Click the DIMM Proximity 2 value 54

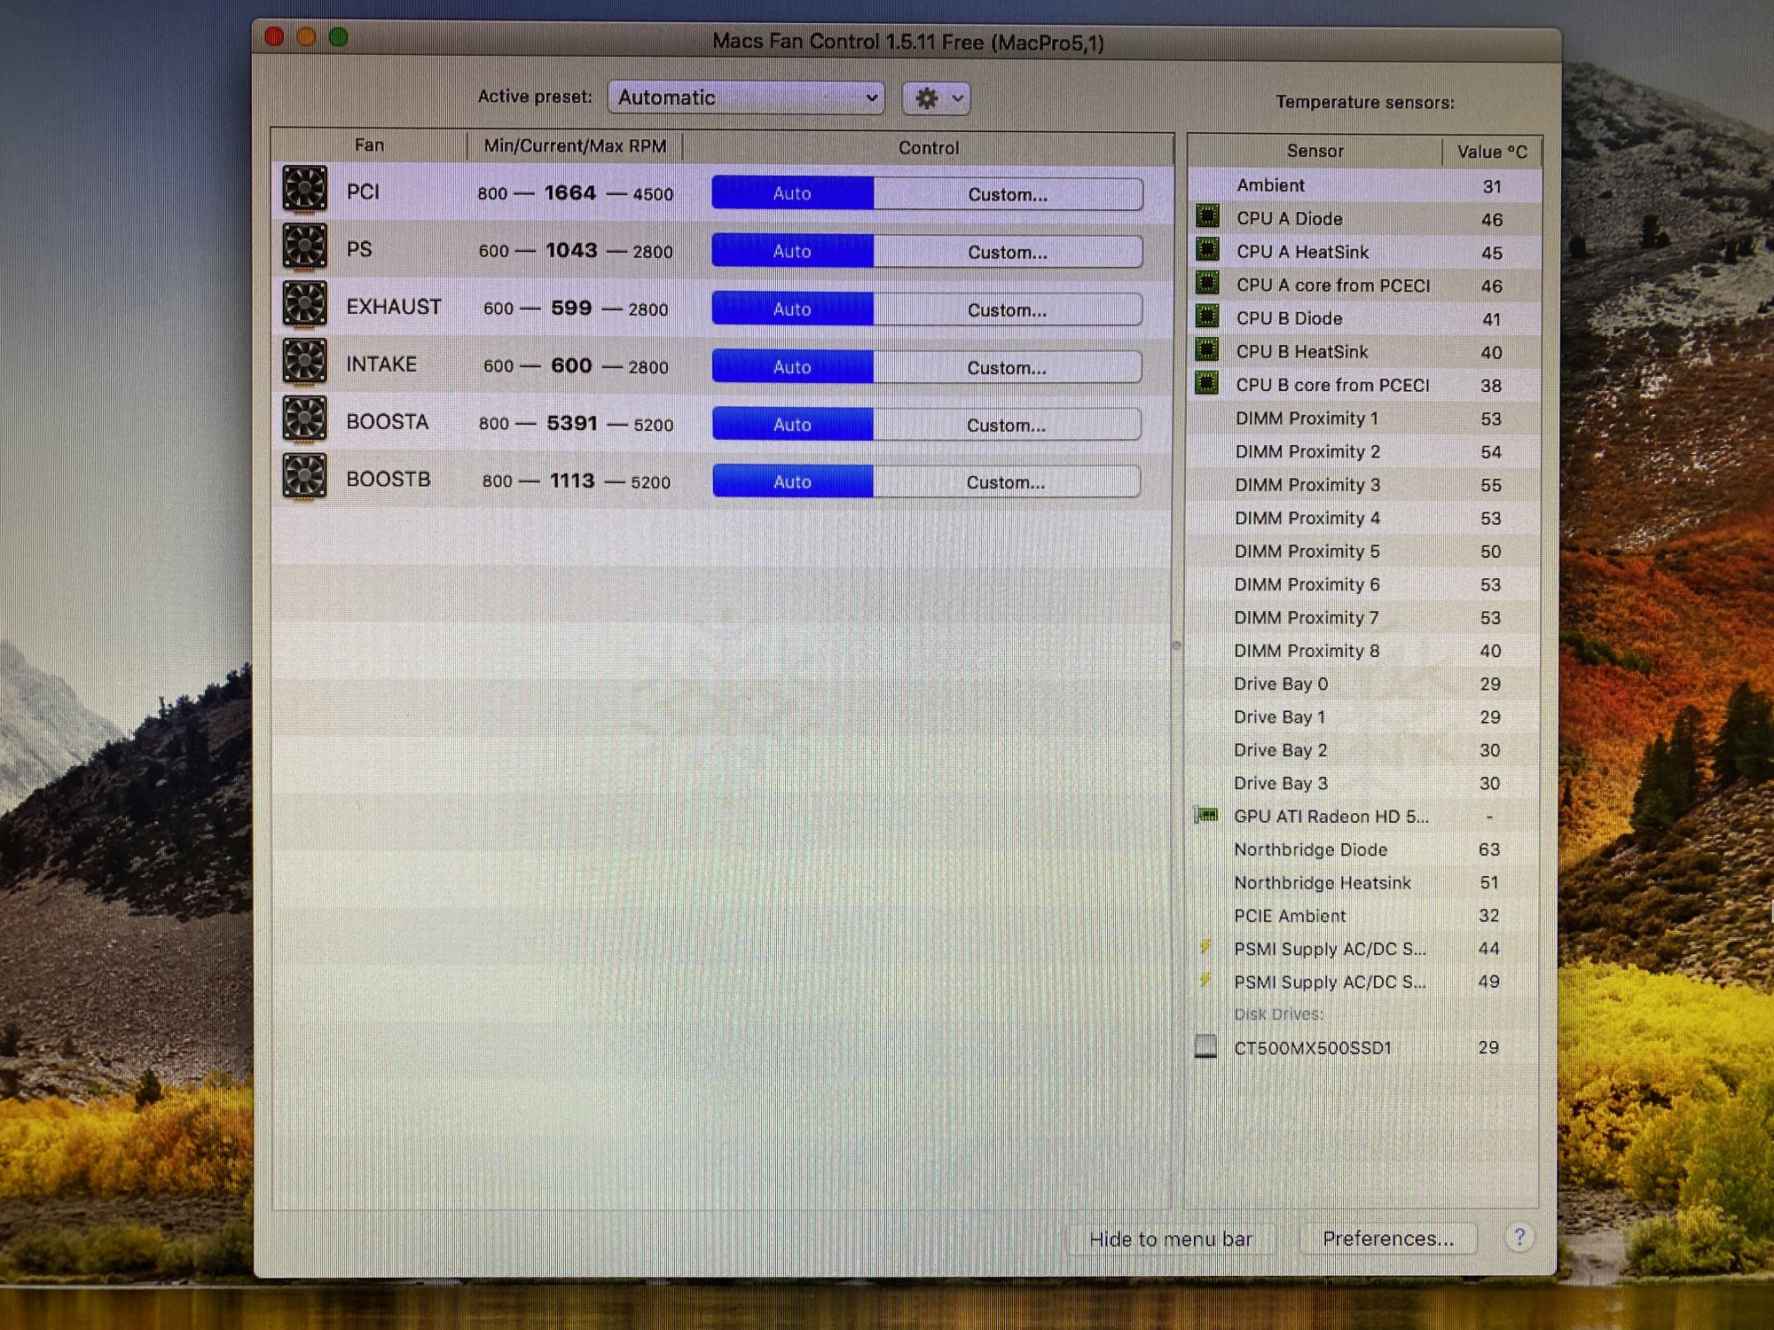tap(1491, 452)
